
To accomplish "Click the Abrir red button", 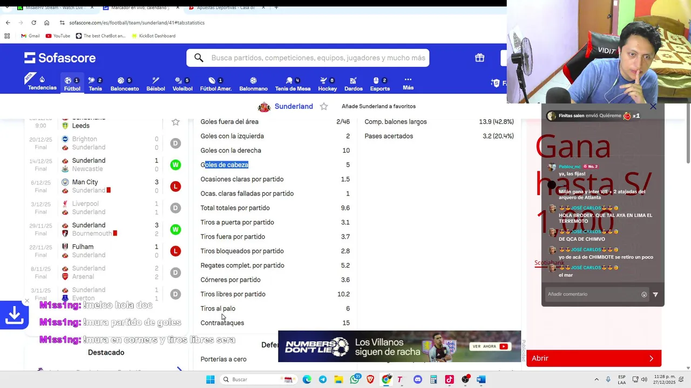I will (593, 358).
